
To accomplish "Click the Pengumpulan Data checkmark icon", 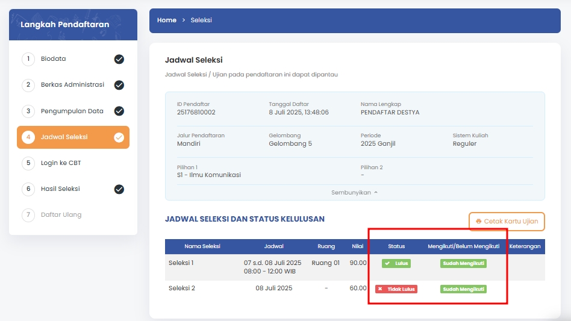I will (119, 111).
